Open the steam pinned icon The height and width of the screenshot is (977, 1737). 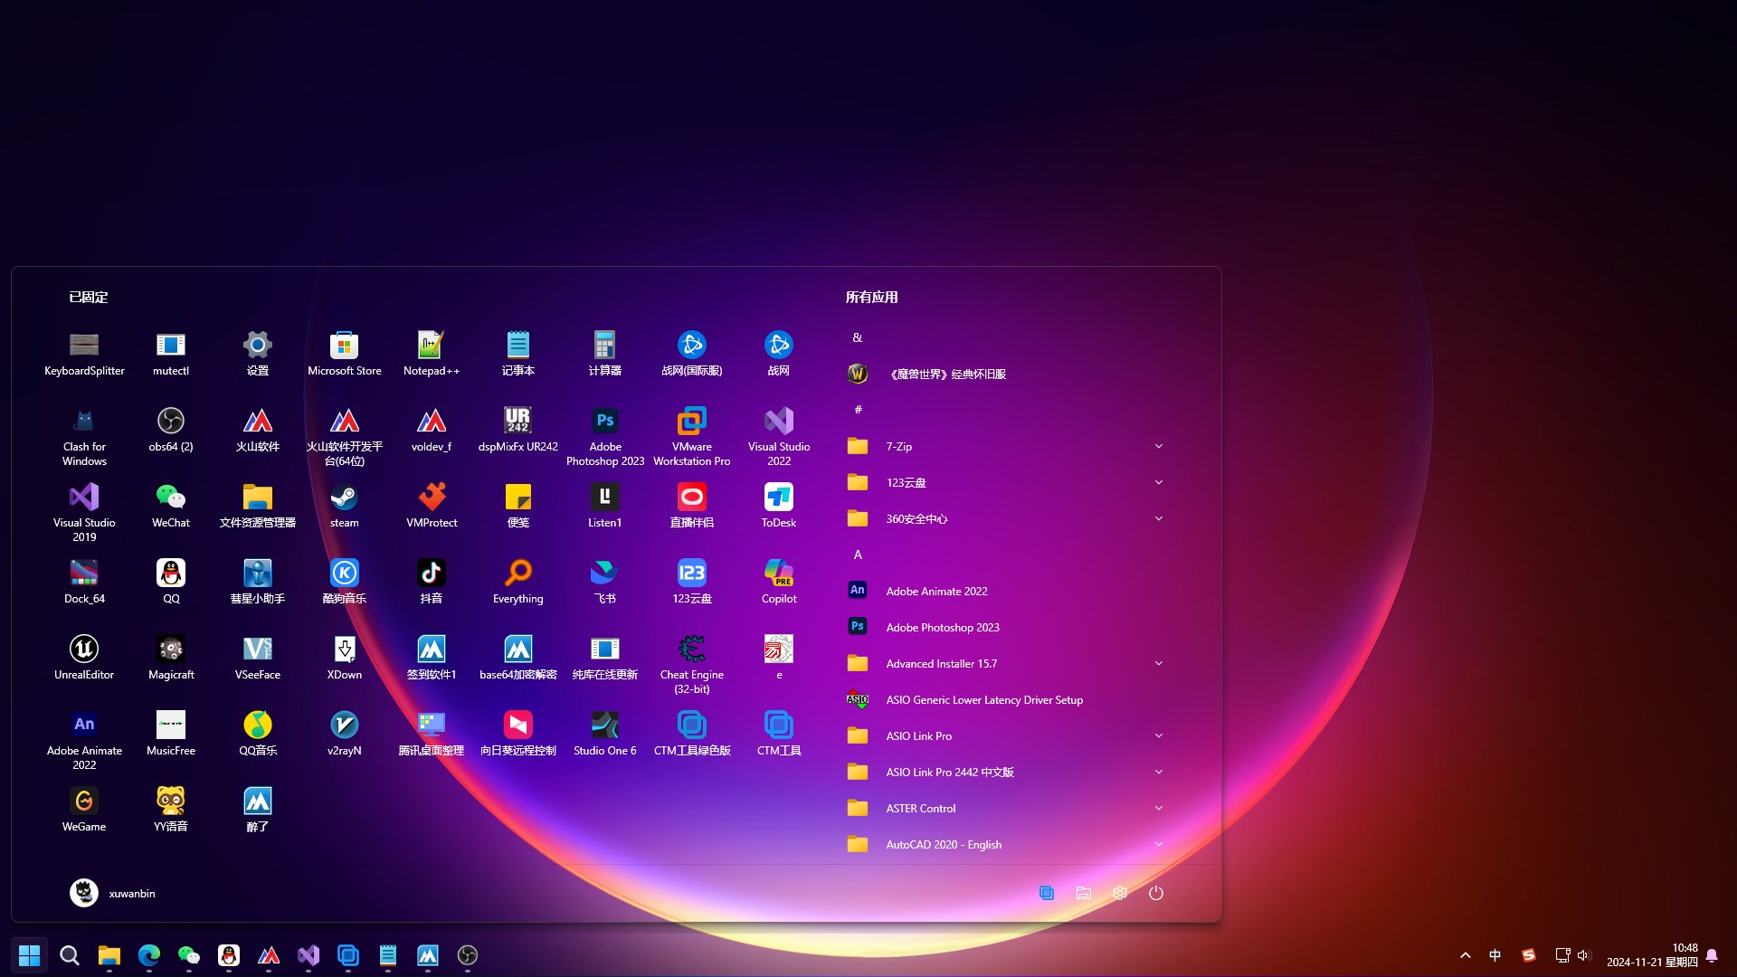(344, 498)
